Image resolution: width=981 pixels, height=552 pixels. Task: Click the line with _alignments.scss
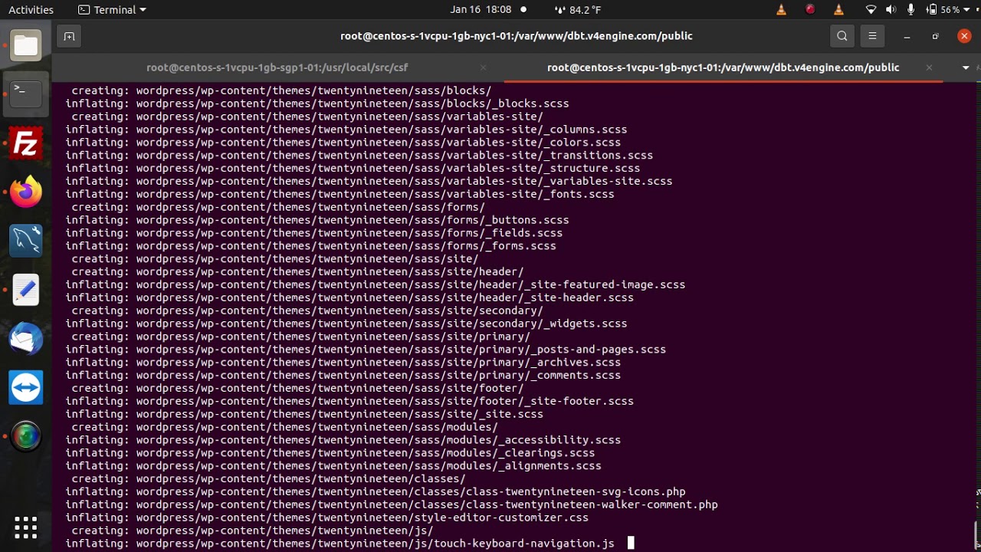click(333, 466)
